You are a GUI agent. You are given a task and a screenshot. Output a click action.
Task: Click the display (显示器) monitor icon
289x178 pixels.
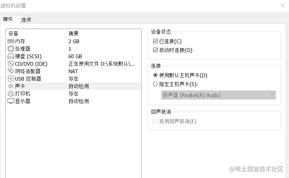[x=11, y=101]
